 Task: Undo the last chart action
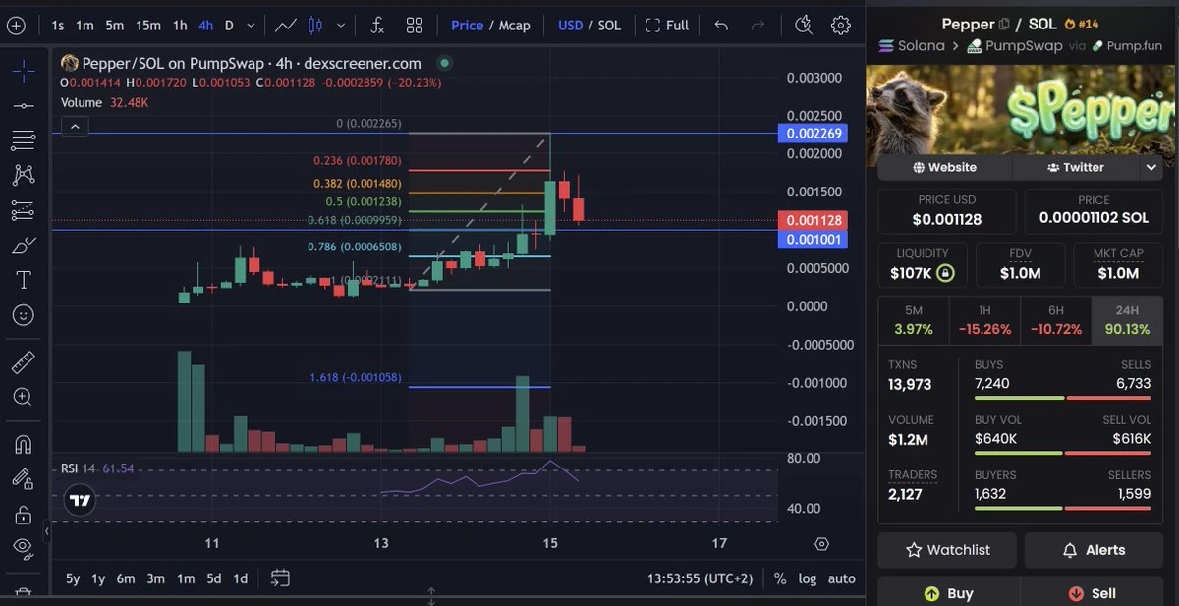pos(721,25)
